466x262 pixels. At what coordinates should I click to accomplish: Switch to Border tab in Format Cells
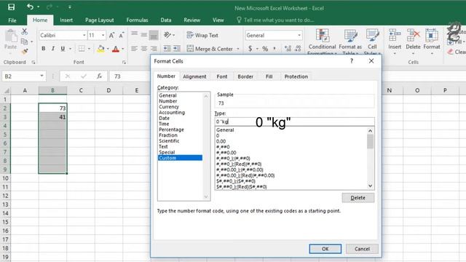pos(245,76)
